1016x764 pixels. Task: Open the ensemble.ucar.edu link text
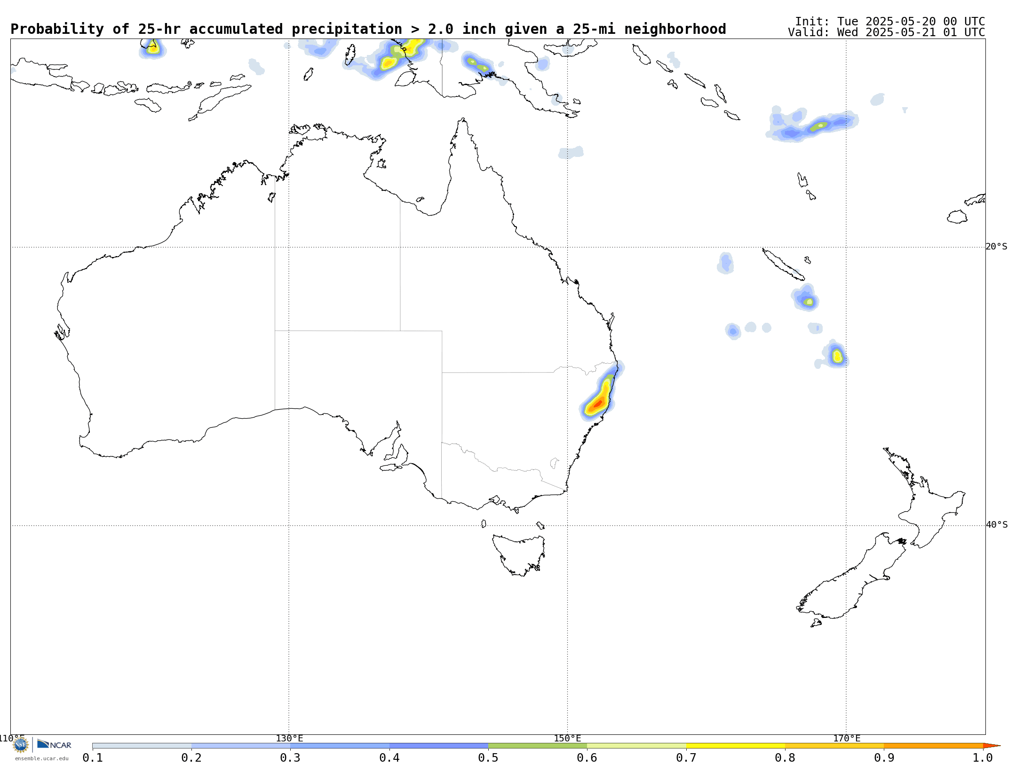click(x=42, y=758)
